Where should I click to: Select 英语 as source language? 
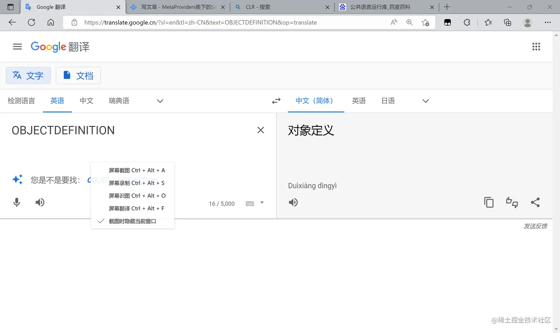click(x=57, y=101)
